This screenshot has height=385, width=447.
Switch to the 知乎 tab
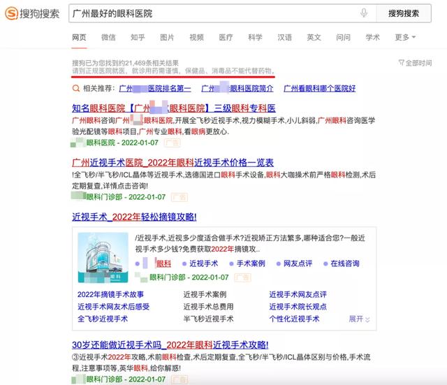[x=138, y=37]
